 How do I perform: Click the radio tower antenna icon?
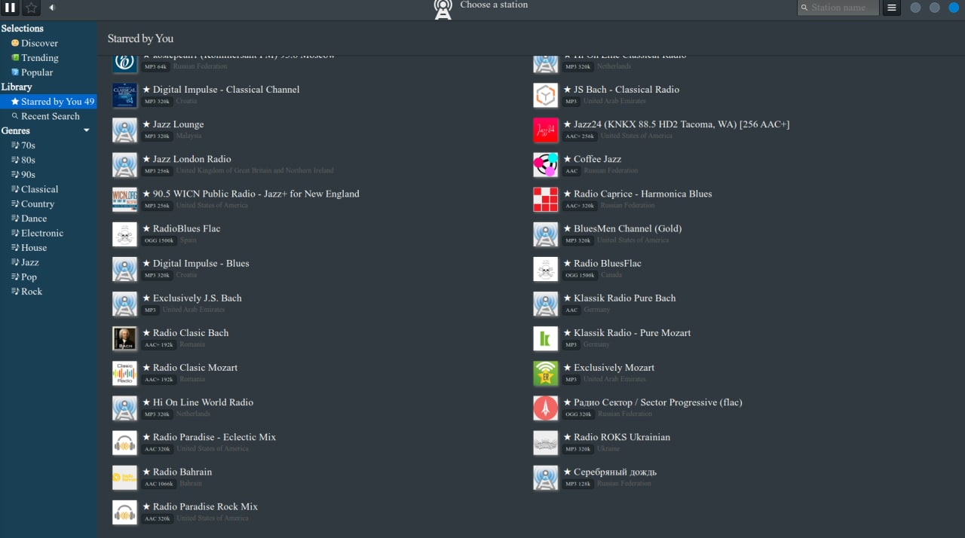tap(443, 9)
